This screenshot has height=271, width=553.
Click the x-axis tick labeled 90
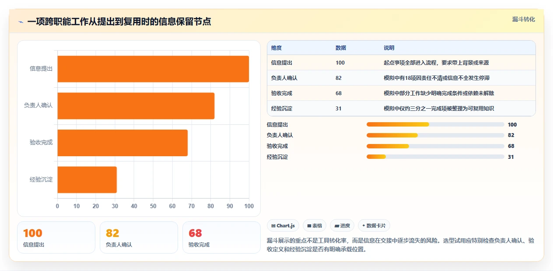230,206
